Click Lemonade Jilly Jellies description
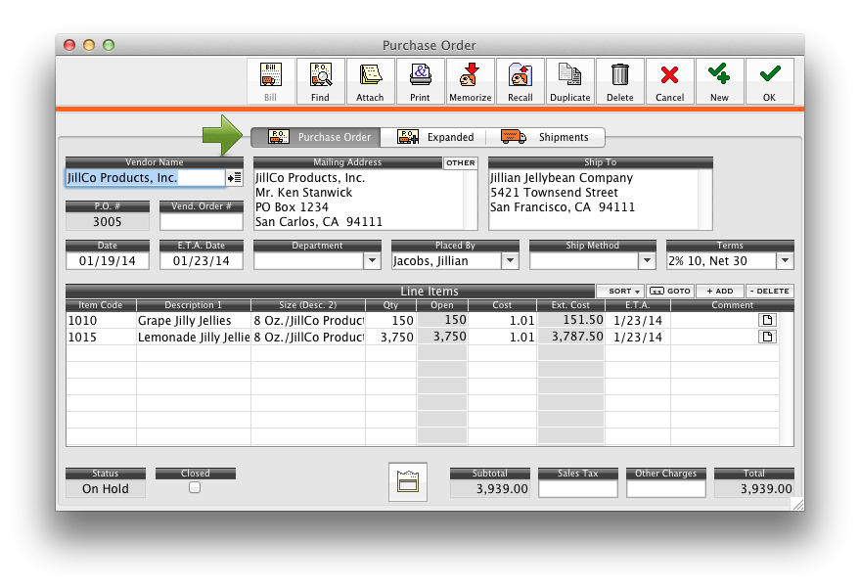 (194, 337)
